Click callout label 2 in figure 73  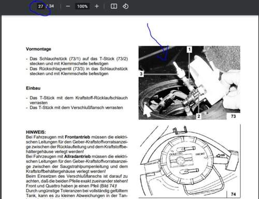pos(198,116)
